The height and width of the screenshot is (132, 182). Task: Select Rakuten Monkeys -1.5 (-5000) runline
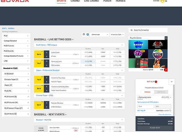pos(88,103)
